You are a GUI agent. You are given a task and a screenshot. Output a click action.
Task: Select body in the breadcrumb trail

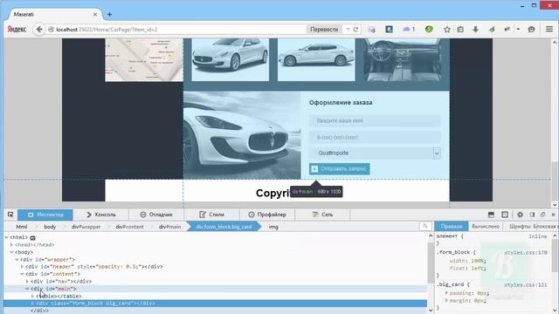pyautogui.click(x=50, y=227)
